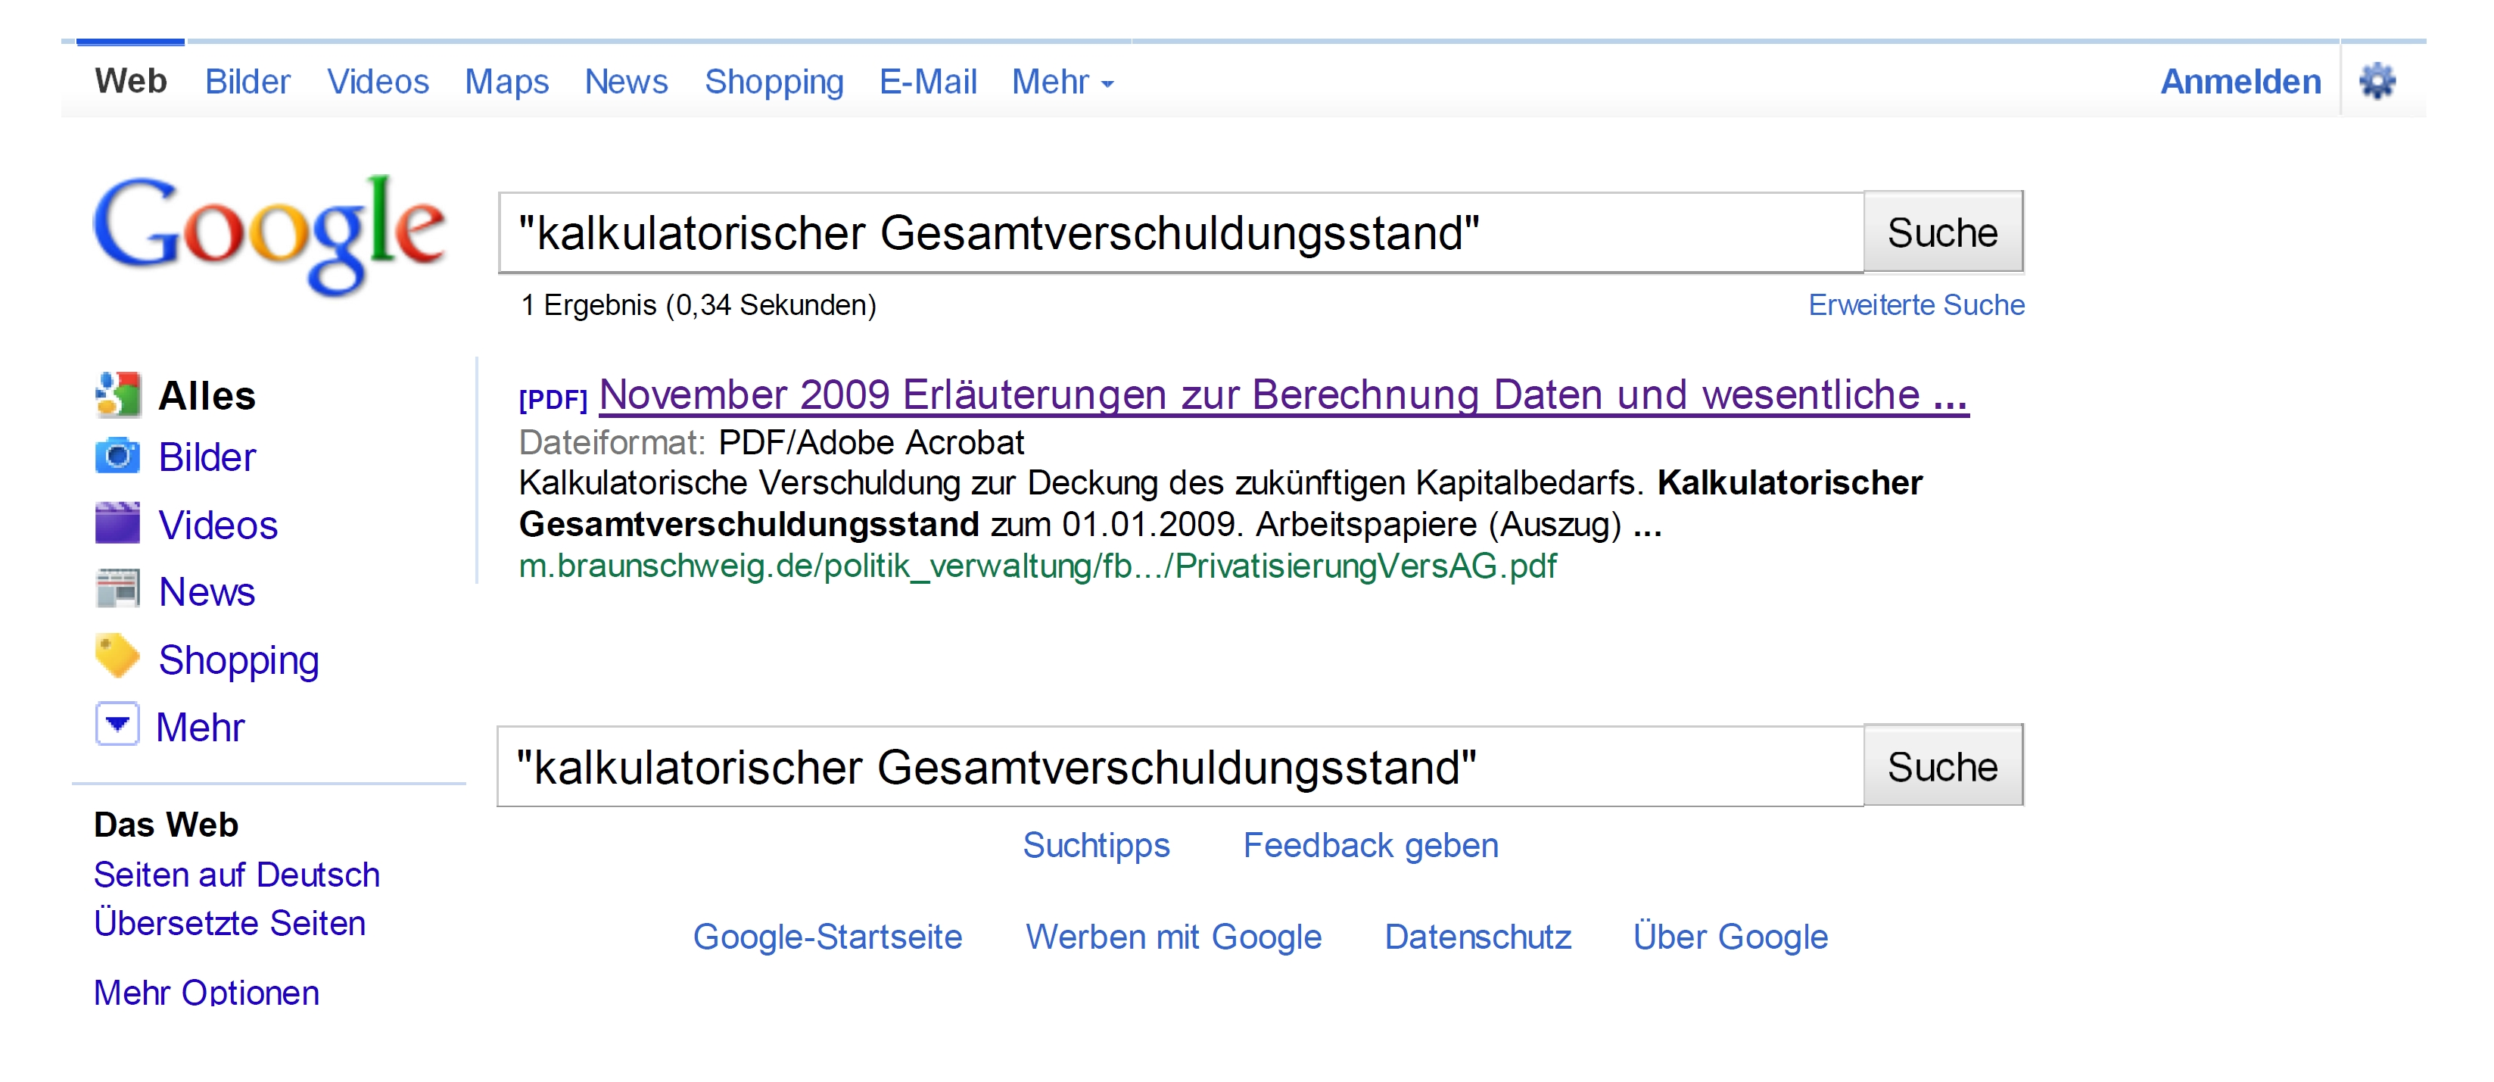Click 'Dateiformat: PDF/Adobe Acrobat' text
The image size is (2494, 1082).
click(x=771, y=443)
